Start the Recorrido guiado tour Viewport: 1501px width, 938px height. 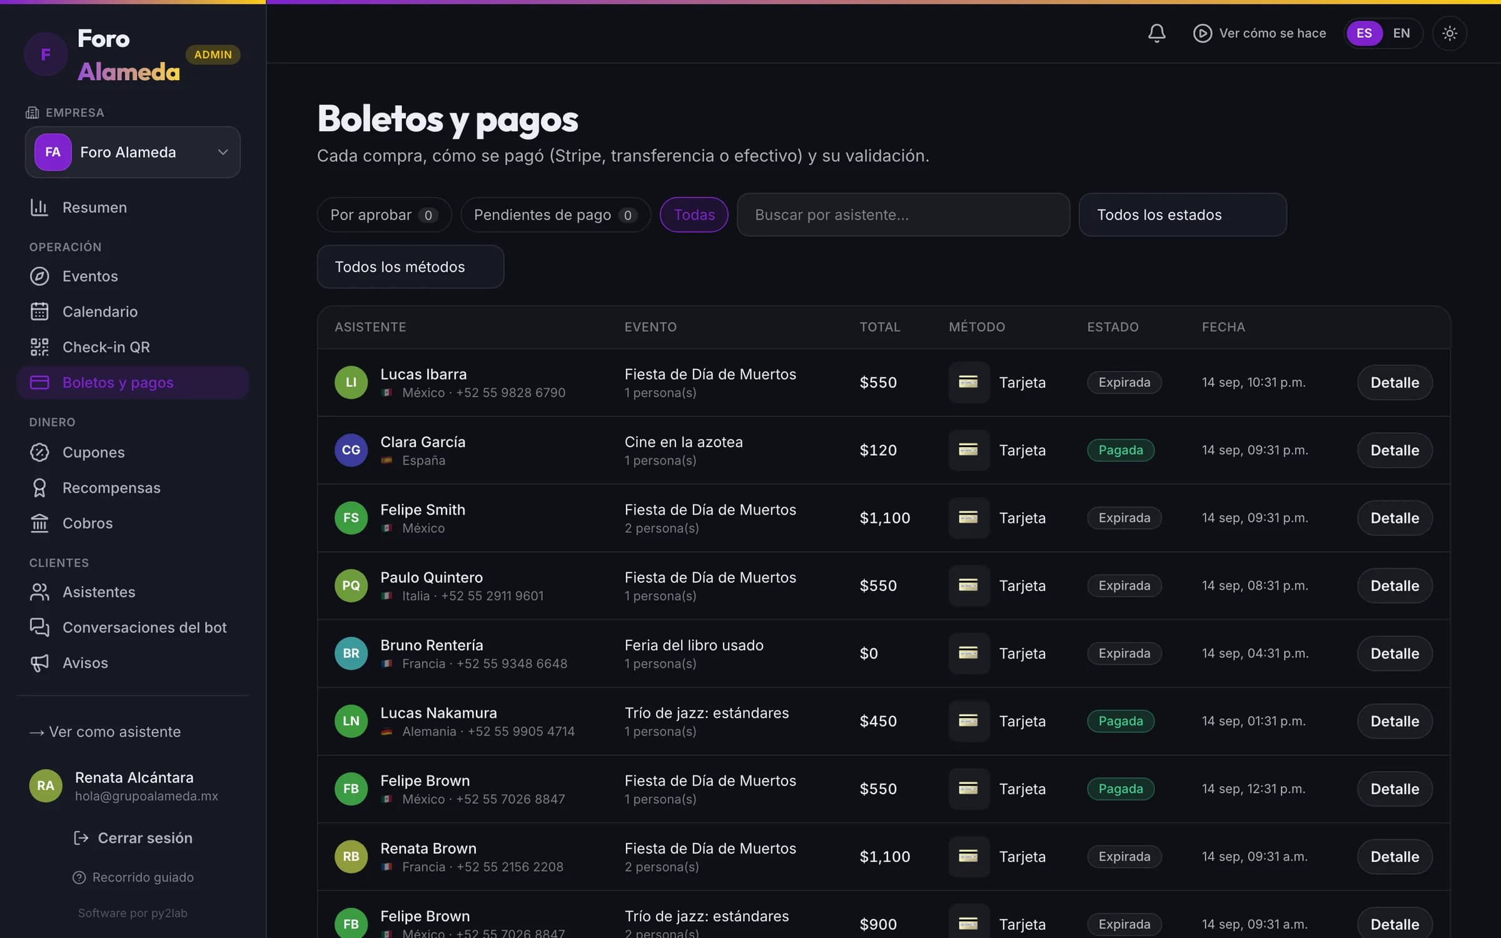[133, 877]
